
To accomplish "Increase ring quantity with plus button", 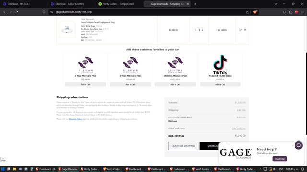I will pyautogui.click(x=202, y=30).
